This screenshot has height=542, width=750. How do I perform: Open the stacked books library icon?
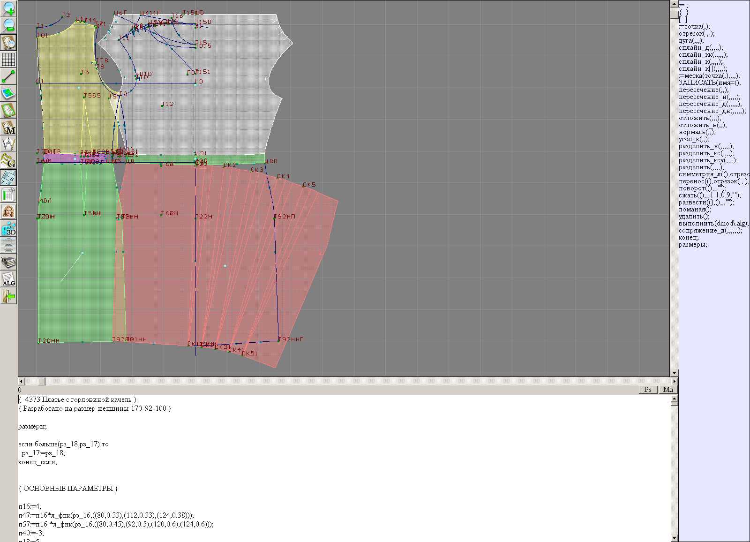(x=8, y=262)
